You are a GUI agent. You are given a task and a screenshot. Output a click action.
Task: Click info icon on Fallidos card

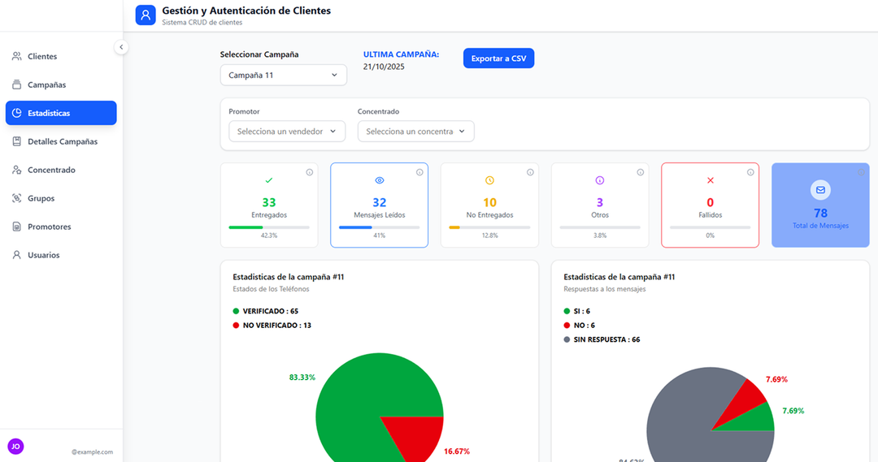pos(750,172)
